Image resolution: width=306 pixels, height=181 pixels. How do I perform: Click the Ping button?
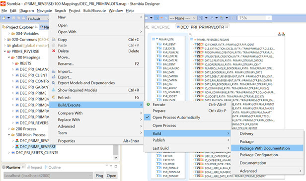[x=99, y=176]
